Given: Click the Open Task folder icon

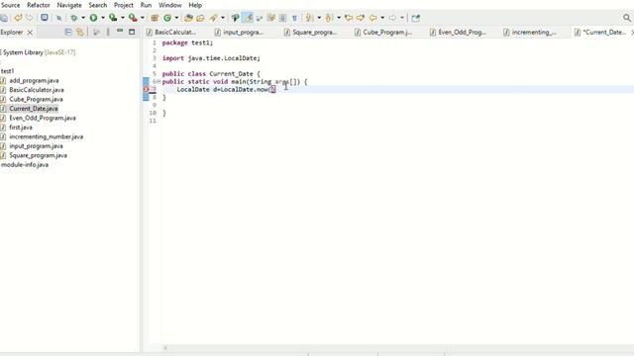Looking at the screenshot, I should 200,18.
